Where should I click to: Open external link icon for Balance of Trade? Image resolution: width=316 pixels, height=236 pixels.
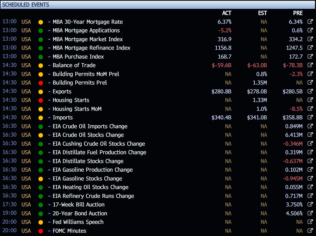310,65
